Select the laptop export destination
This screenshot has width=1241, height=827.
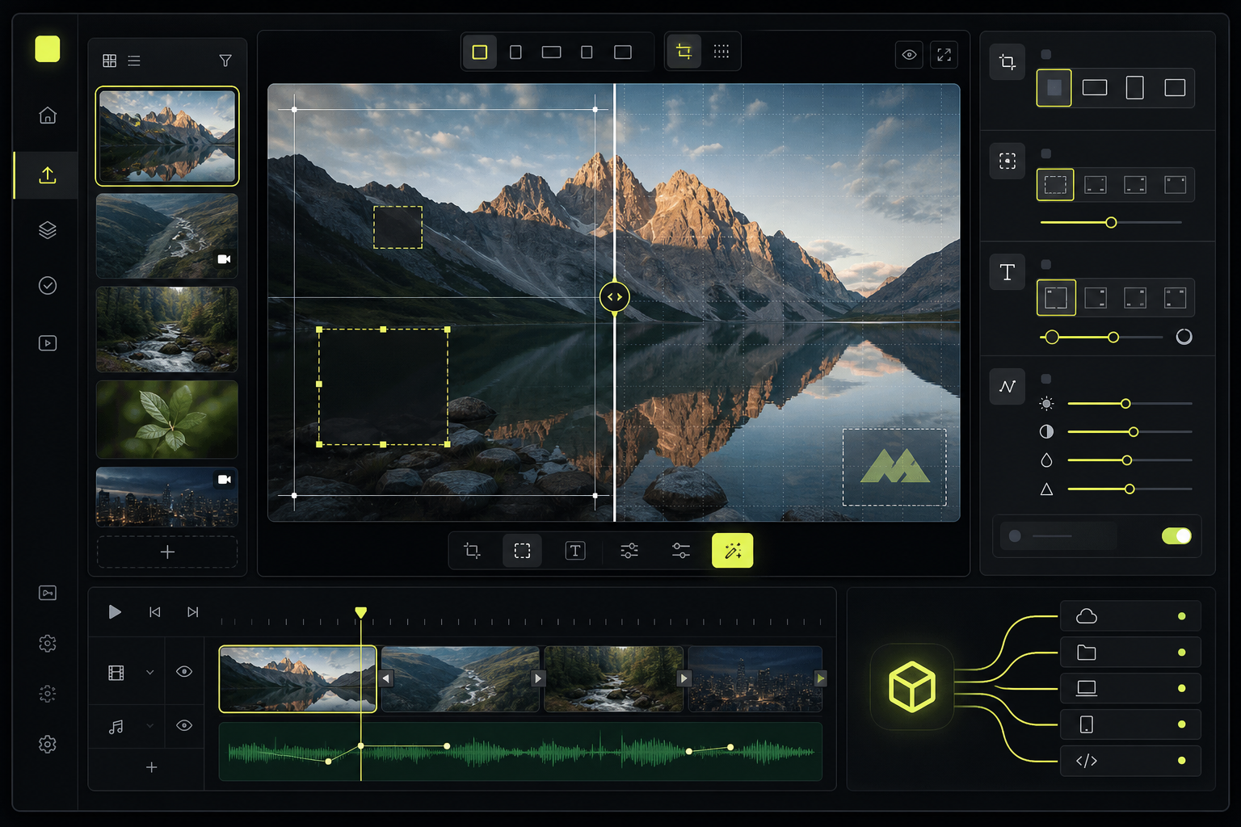pyautogui.click(x=1130, y=688)
